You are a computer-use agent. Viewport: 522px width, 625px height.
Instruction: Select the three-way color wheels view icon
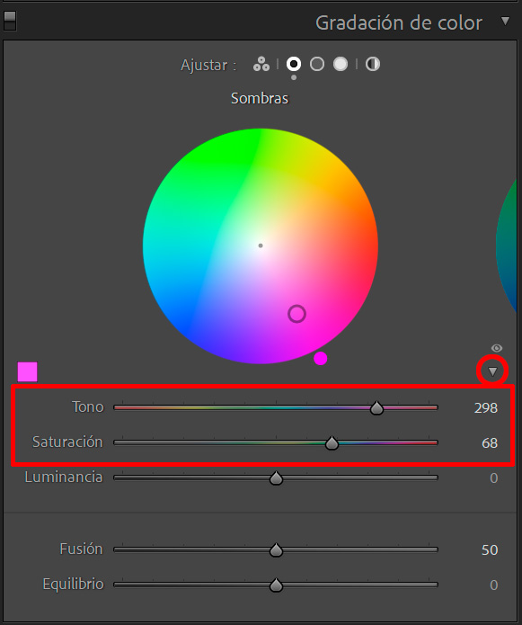click(x=261, y=64)
